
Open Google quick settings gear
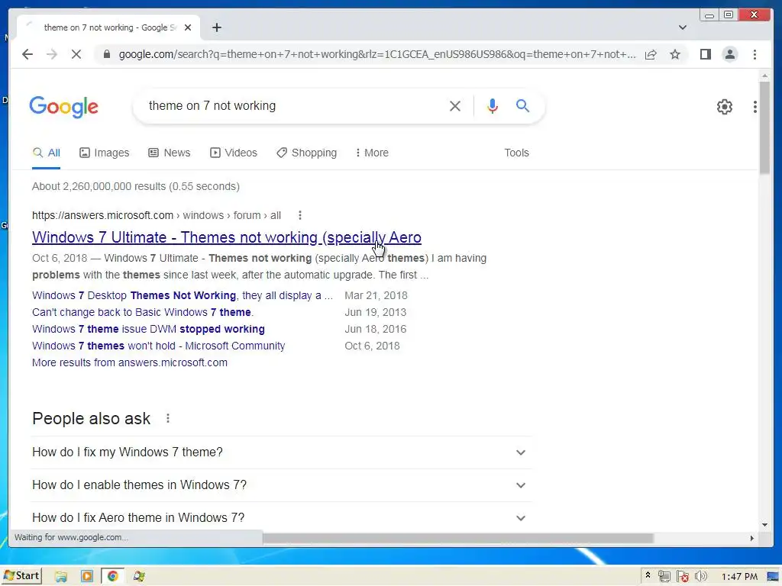tap(724, 107)
